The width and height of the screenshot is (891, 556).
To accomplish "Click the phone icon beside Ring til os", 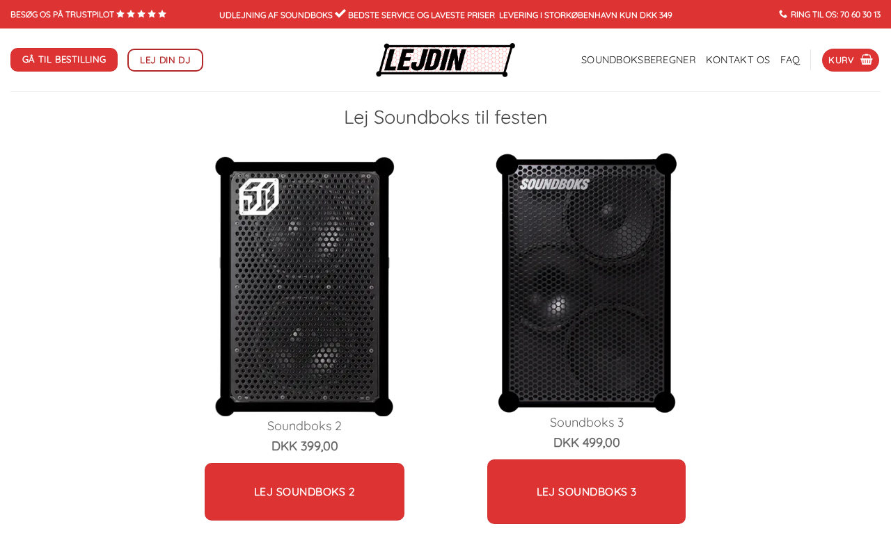I will tap(783, 14).
